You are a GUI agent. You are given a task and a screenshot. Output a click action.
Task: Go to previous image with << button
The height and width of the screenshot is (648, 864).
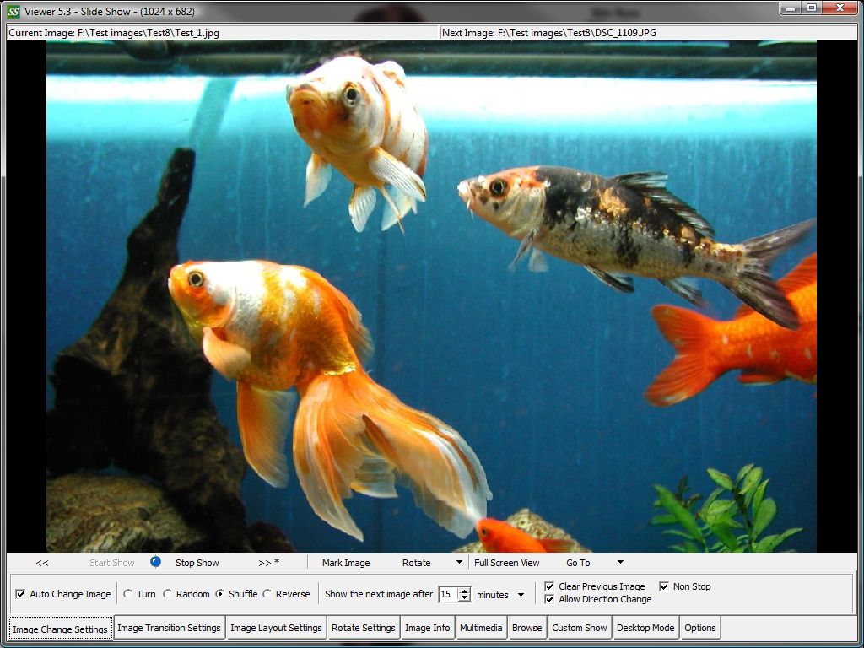coord(42,563)
